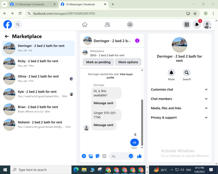Click the Derringer chat header title
The height and width of the screenshot is (174, 218).
tap(112, 41)
